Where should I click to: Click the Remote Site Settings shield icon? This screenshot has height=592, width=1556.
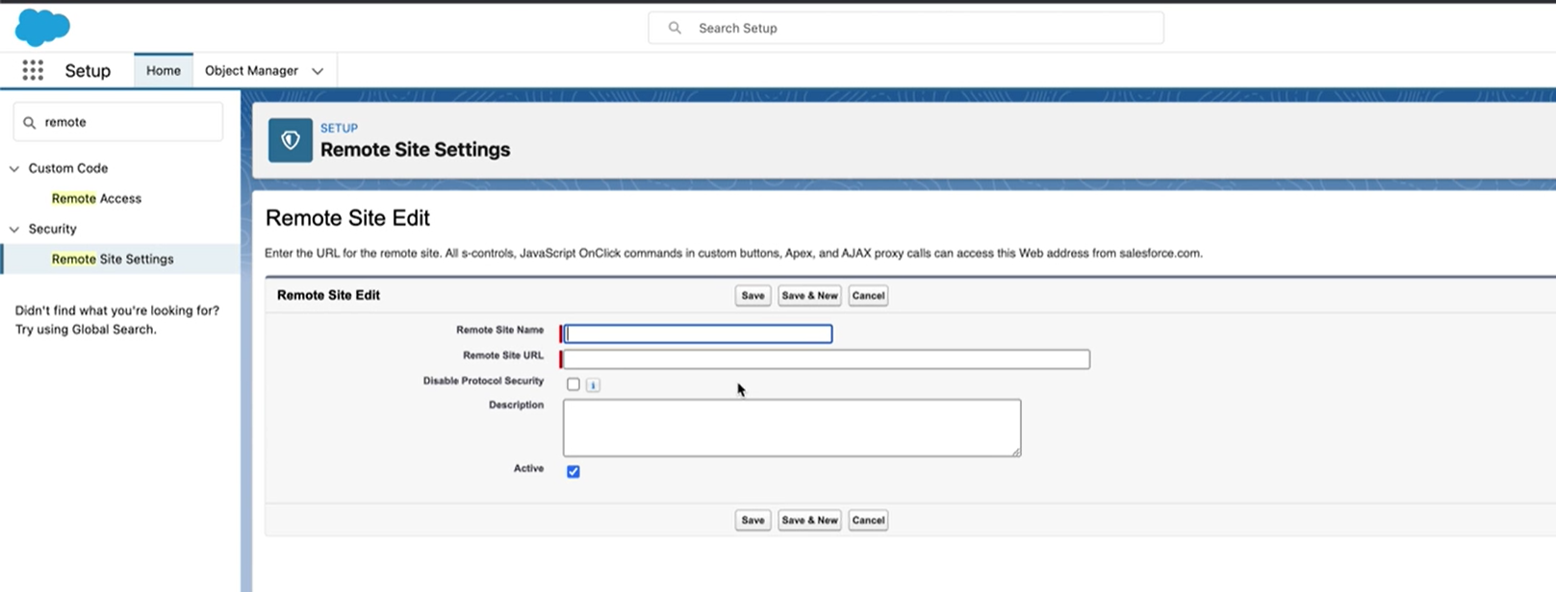290,140
